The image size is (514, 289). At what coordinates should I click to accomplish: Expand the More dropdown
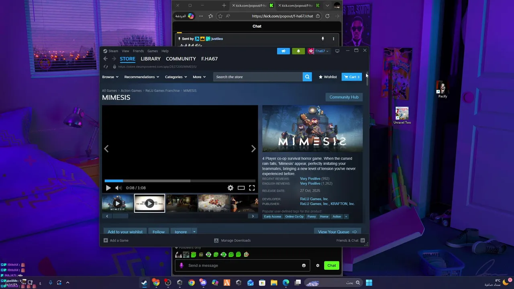click(199, 77)
